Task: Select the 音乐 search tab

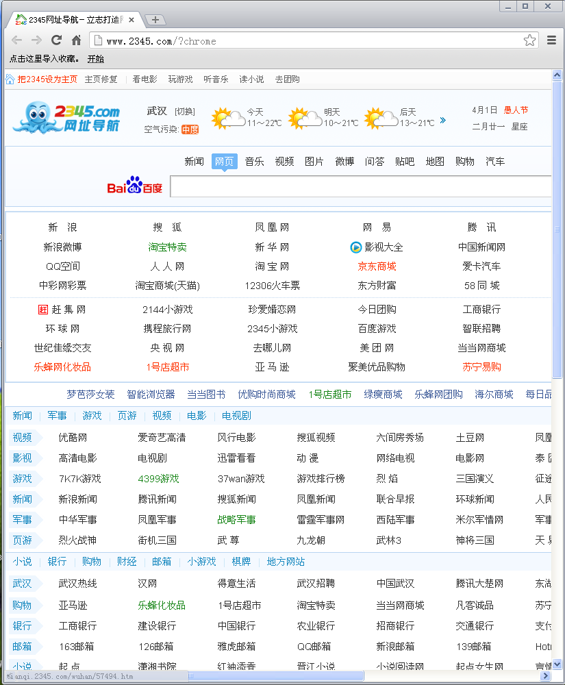Action: pos(255,162)
